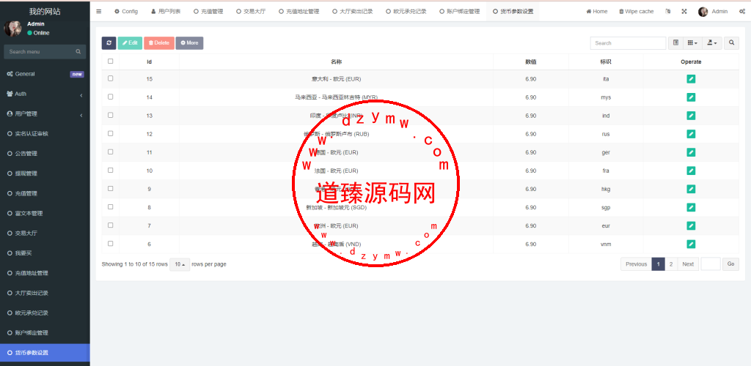Check the checkbox for row 13
751x366 pixels.
111,115
